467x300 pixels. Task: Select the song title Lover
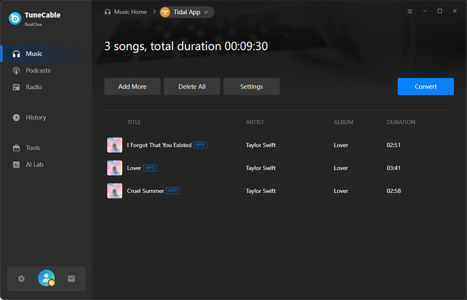(134, 168)
